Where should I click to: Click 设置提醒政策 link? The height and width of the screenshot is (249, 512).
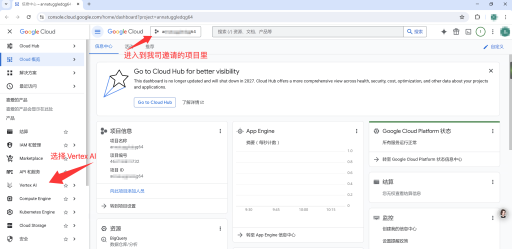point(395,241)
